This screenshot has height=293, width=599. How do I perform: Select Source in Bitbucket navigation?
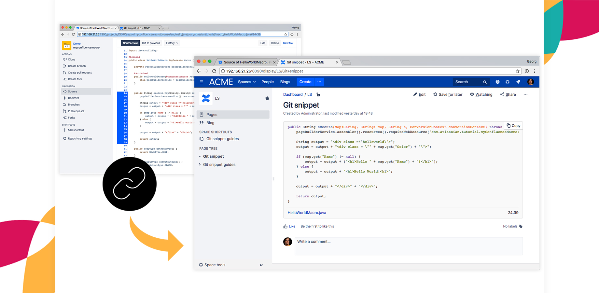86,91
